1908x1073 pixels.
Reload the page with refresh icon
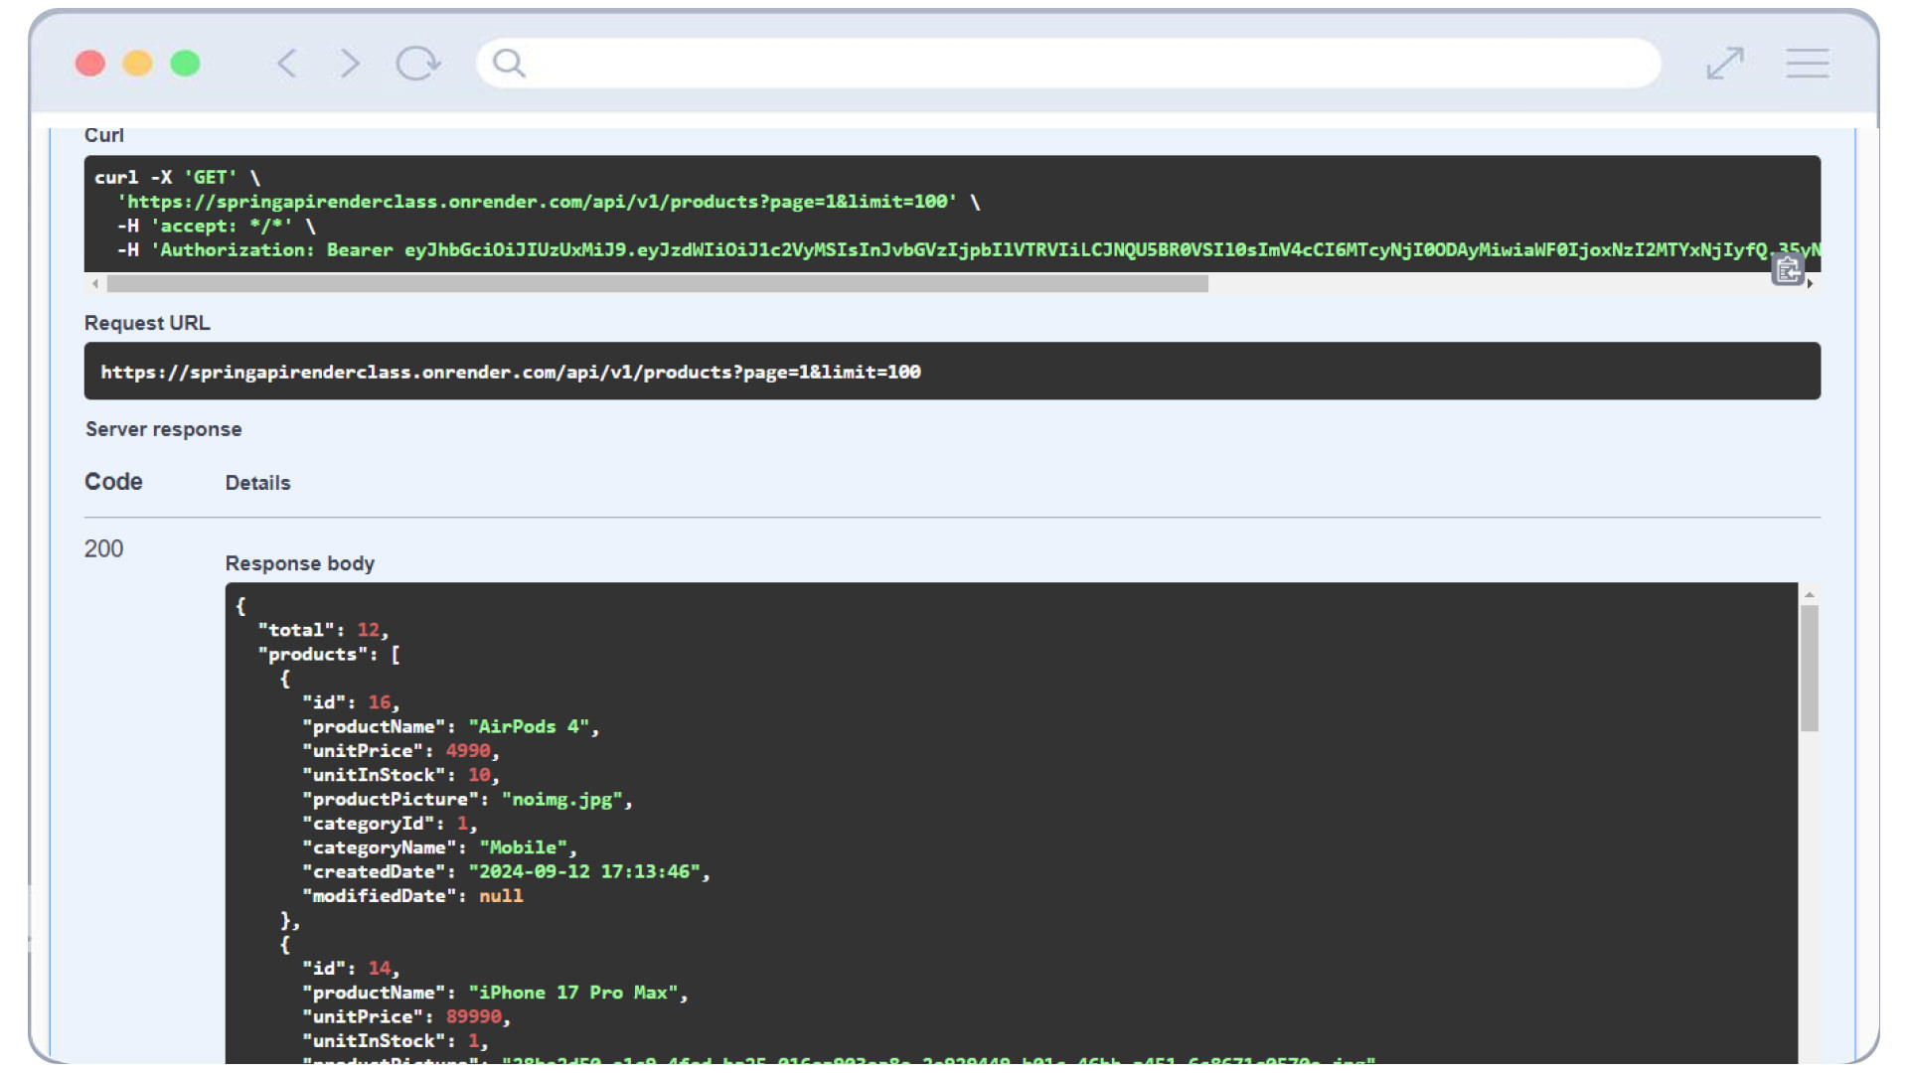[417, 64]
